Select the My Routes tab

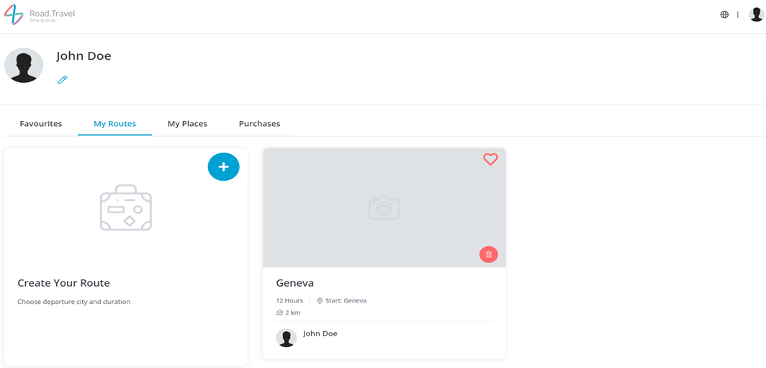[x=114, y=124]
